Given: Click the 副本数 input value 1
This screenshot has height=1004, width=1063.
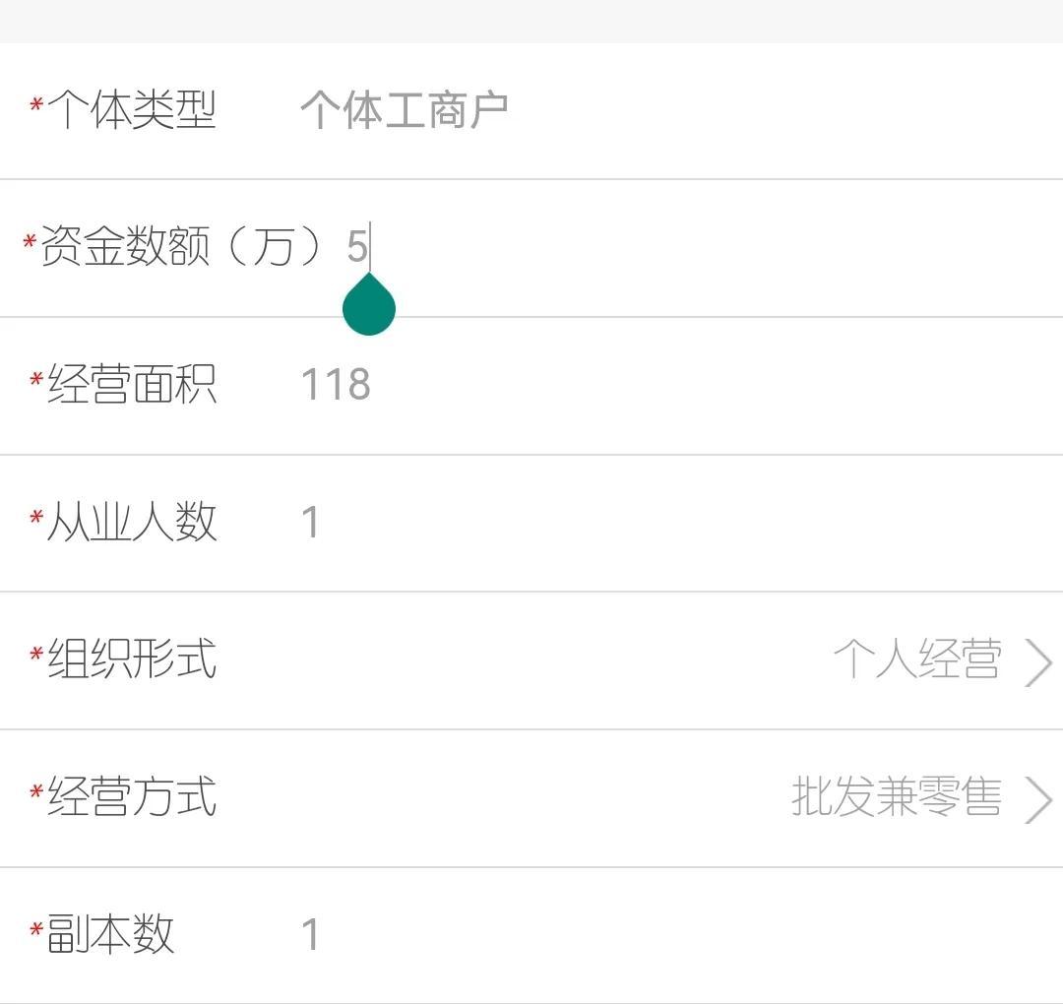Looking at the screenshot, I should (x=311, y=935).
